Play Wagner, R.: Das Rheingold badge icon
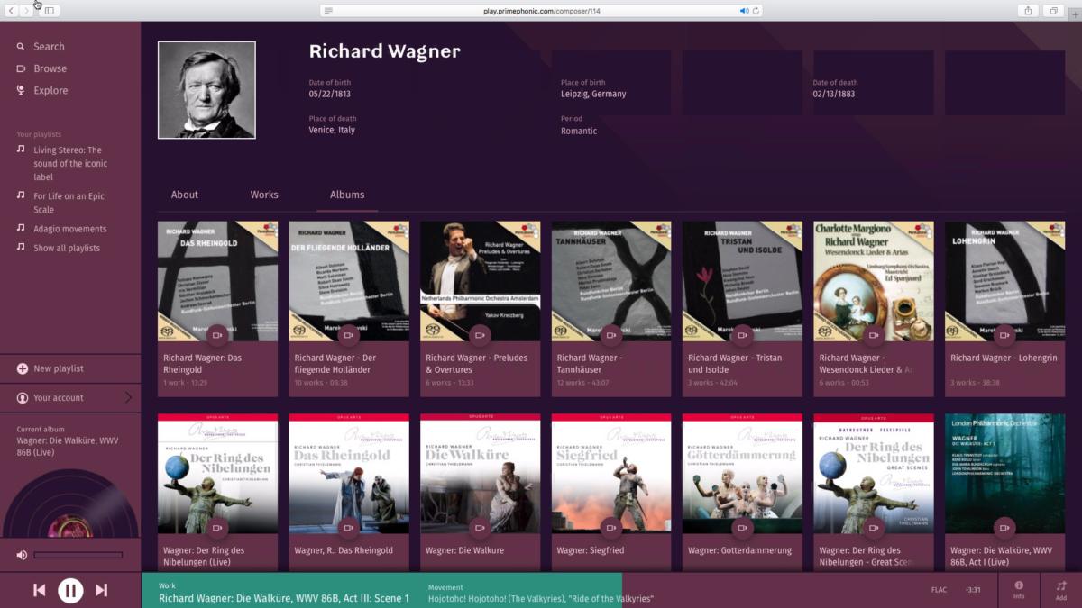The height and width of the screenshot is (608, 1082). [349, 528]
